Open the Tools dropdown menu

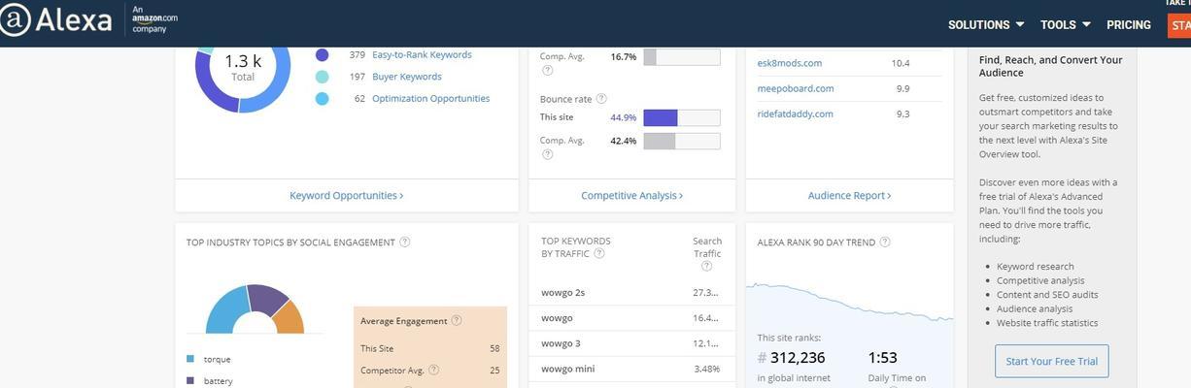pos(1066,25)
